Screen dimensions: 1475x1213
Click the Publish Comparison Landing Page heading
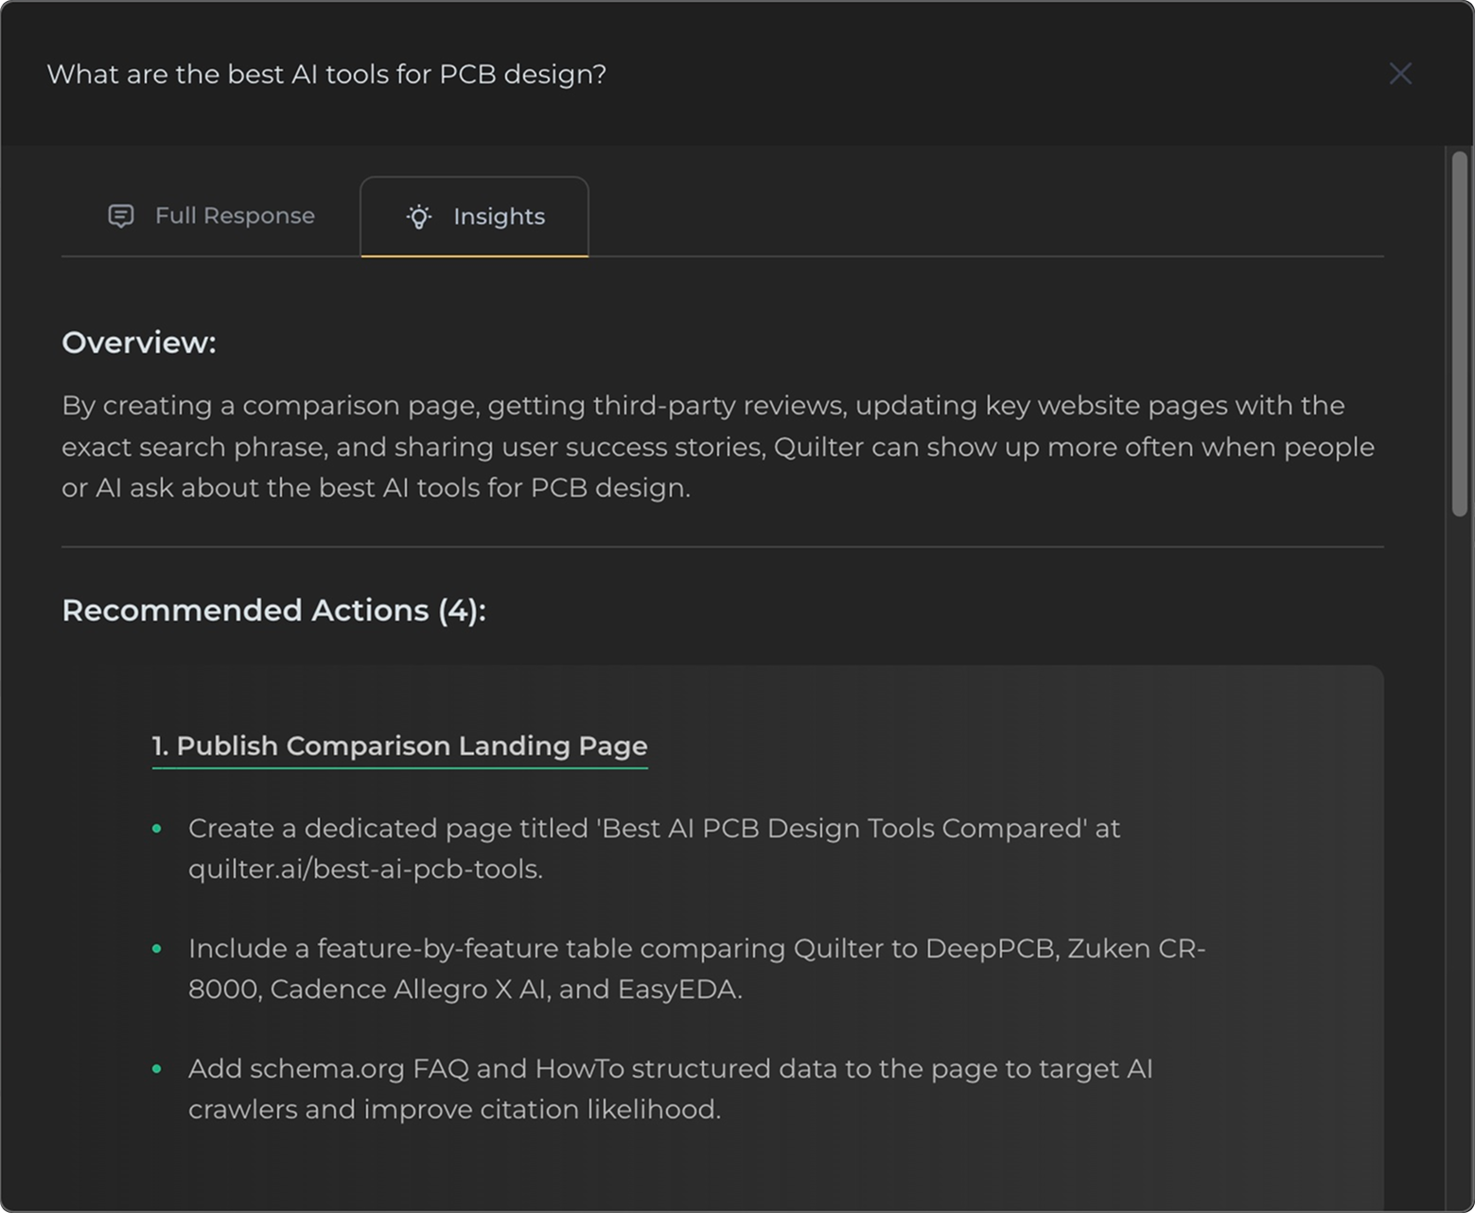tap(399, 747)
